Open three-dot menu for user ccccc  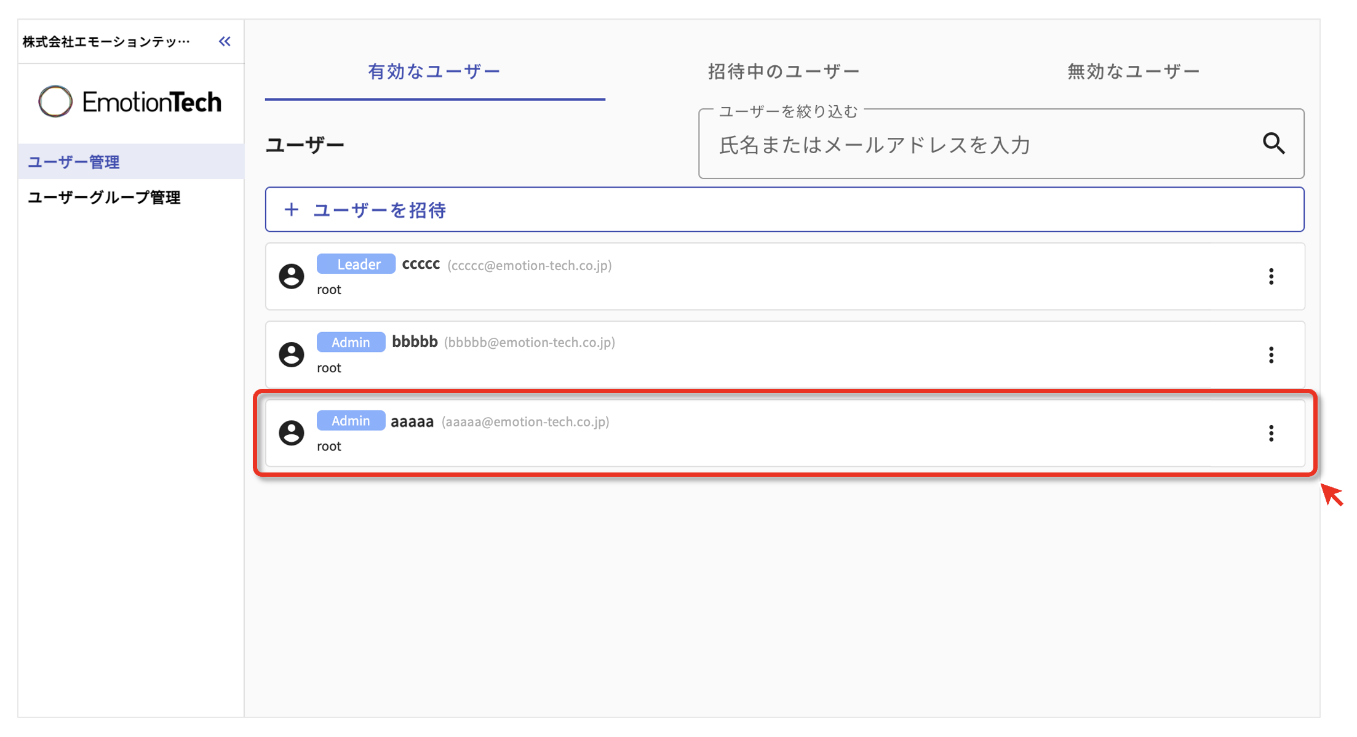1271,276
